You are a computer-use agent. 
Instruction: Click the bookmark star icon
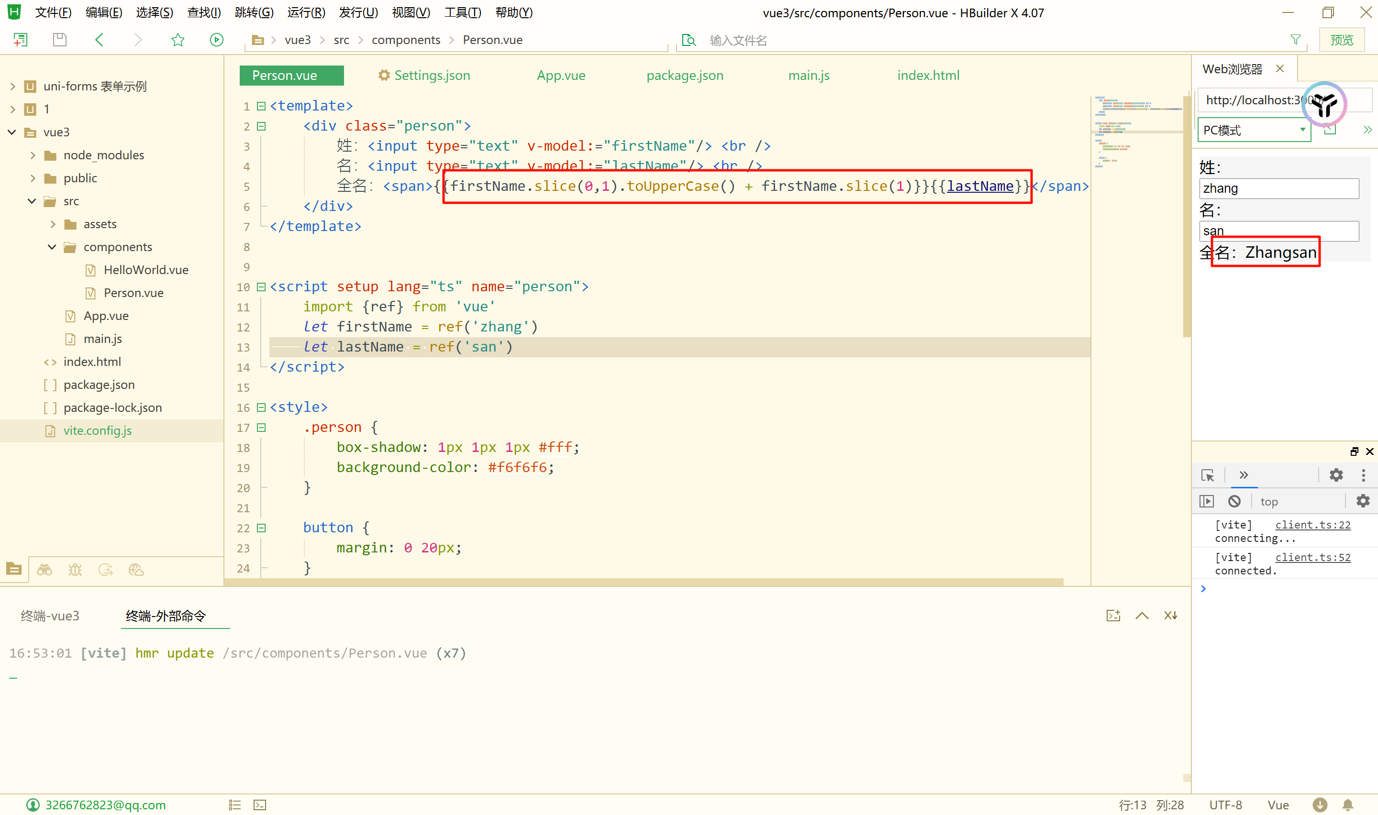[178, 40]
